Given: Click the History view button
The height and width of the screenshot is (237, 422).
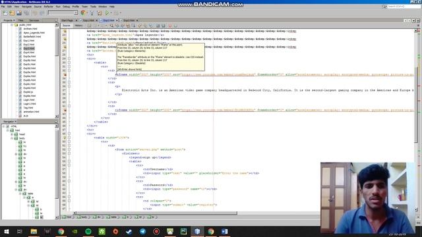Looking at the screenshot, I should pyautogui.click(x=78, y=26).
